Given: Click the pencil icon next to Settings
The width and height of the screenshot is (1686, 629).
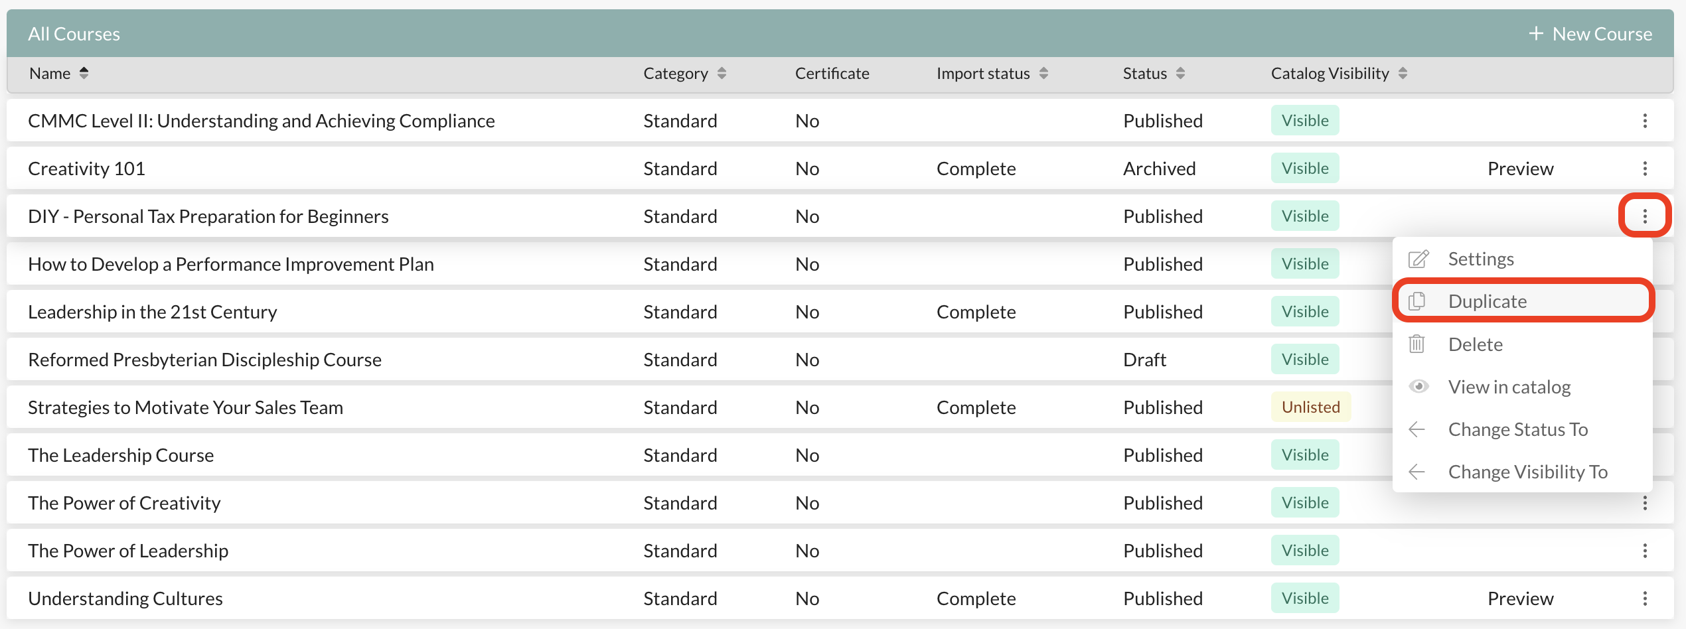Looking at the screenshot, I should (1418, 259).
